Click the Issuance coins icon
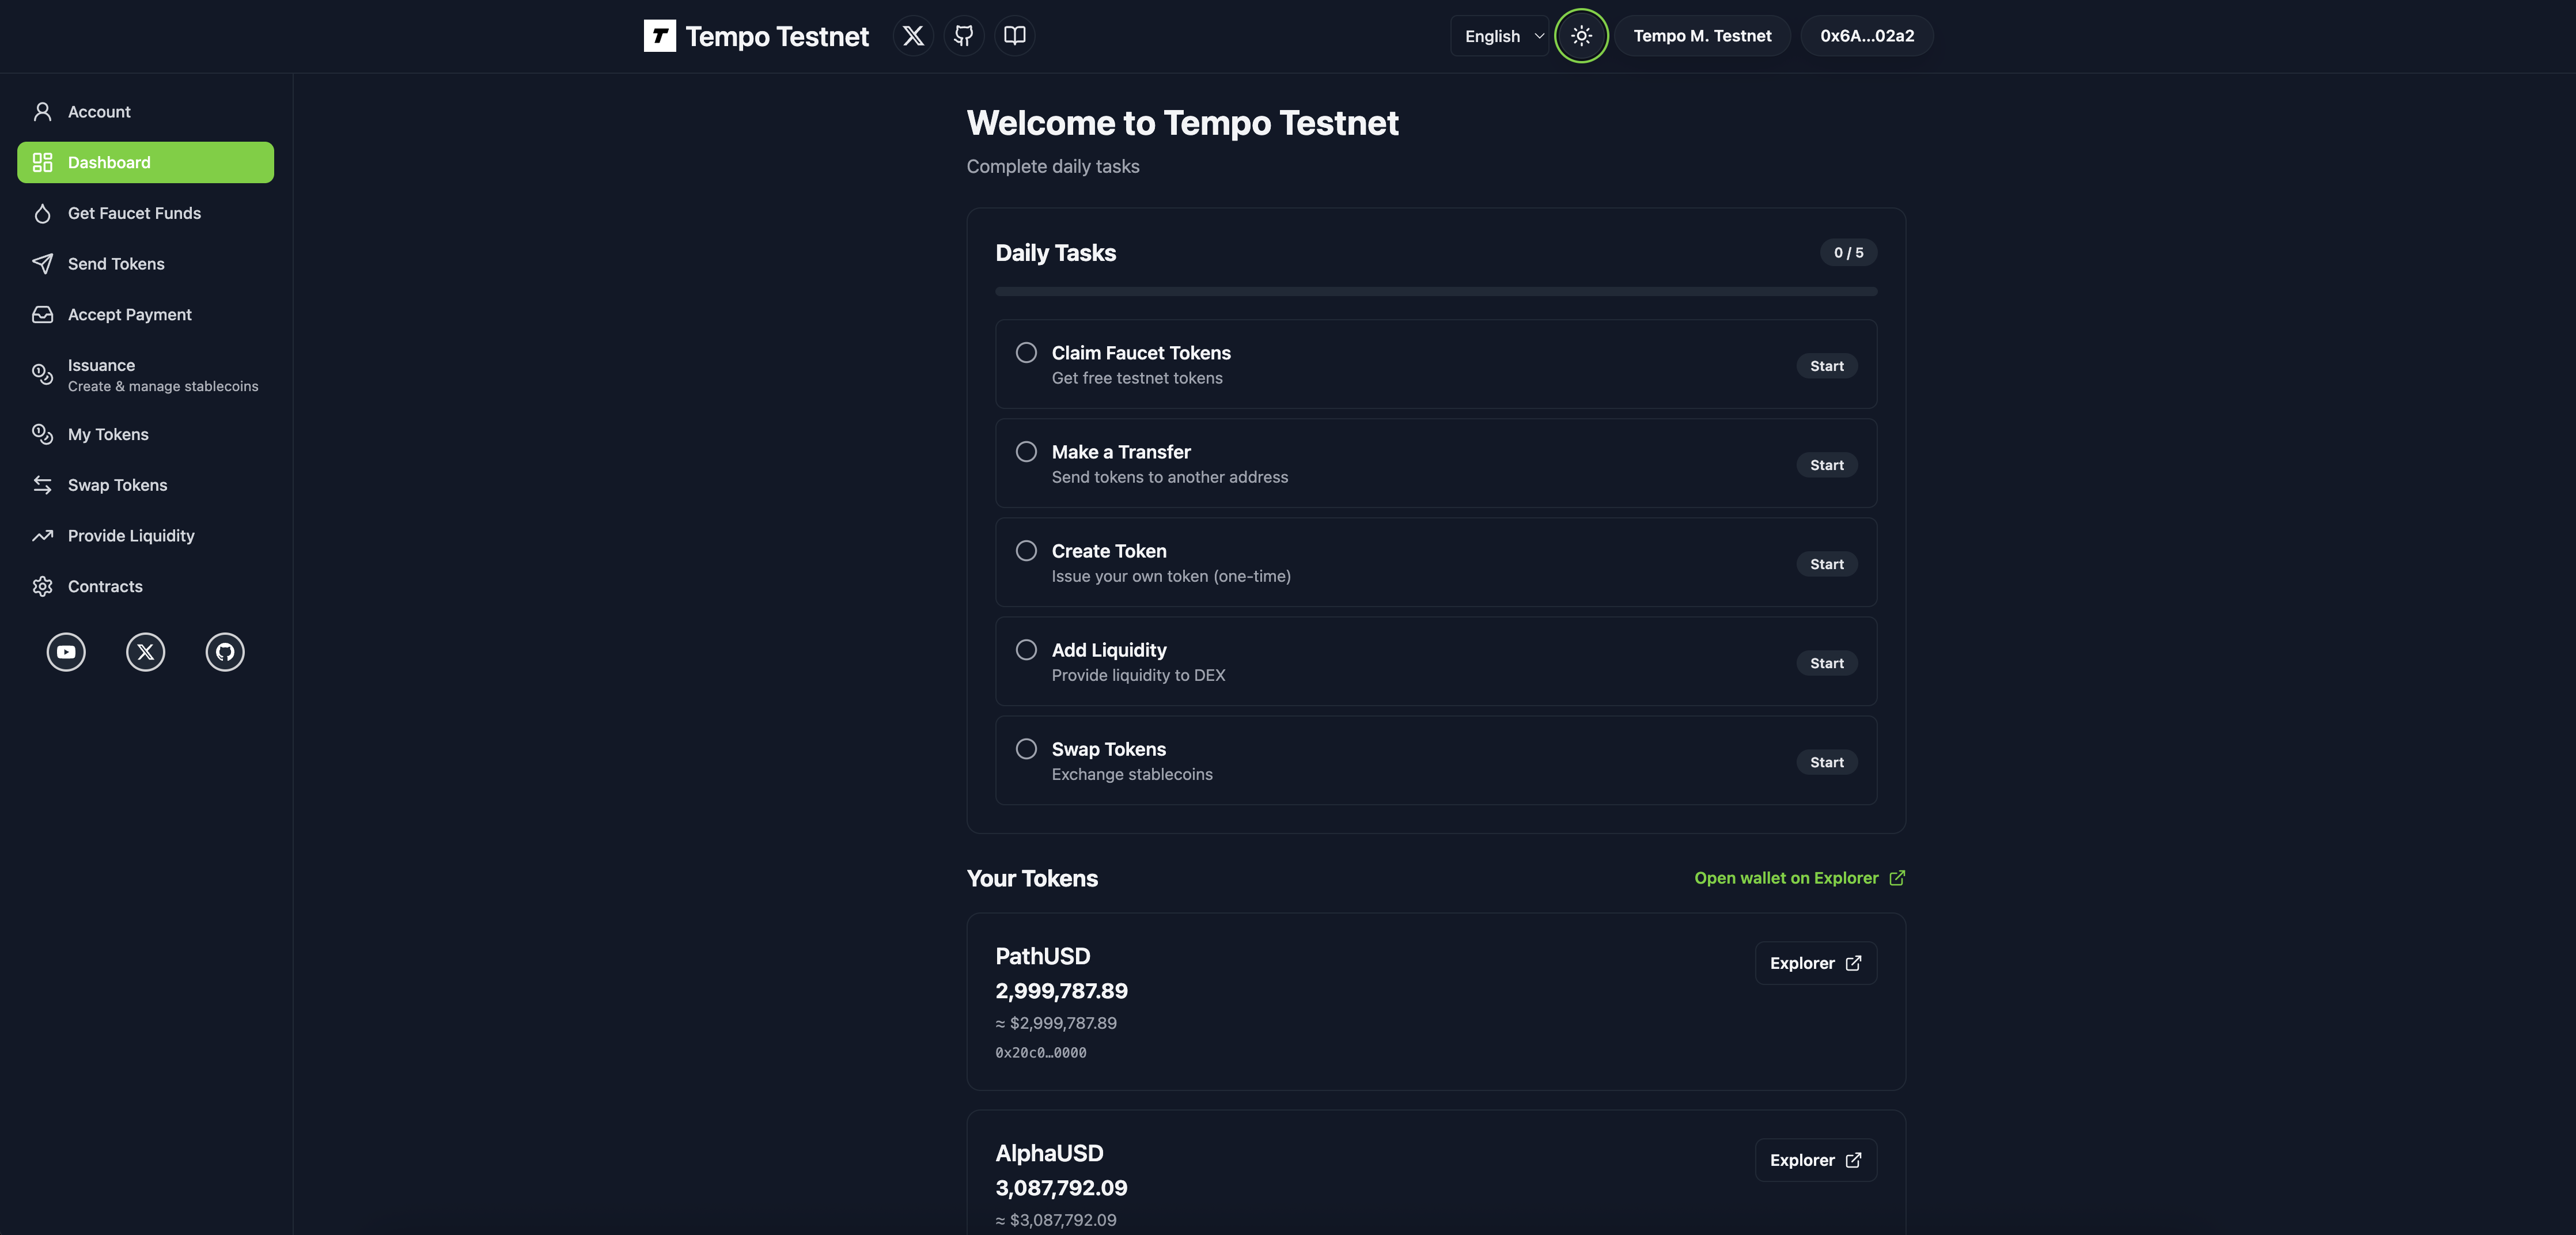This screenshot has width=2576, height=1235. [42, 375]
